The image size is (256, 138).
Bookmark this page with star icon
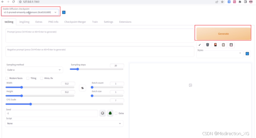[222, 2]
